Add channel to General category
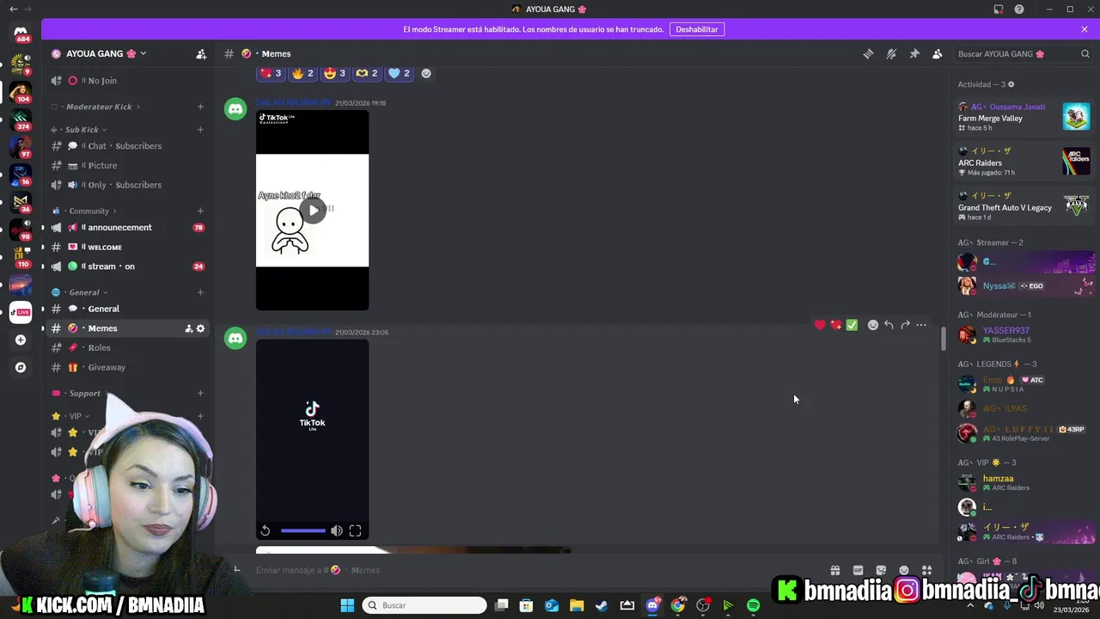 tap(200, 292)
